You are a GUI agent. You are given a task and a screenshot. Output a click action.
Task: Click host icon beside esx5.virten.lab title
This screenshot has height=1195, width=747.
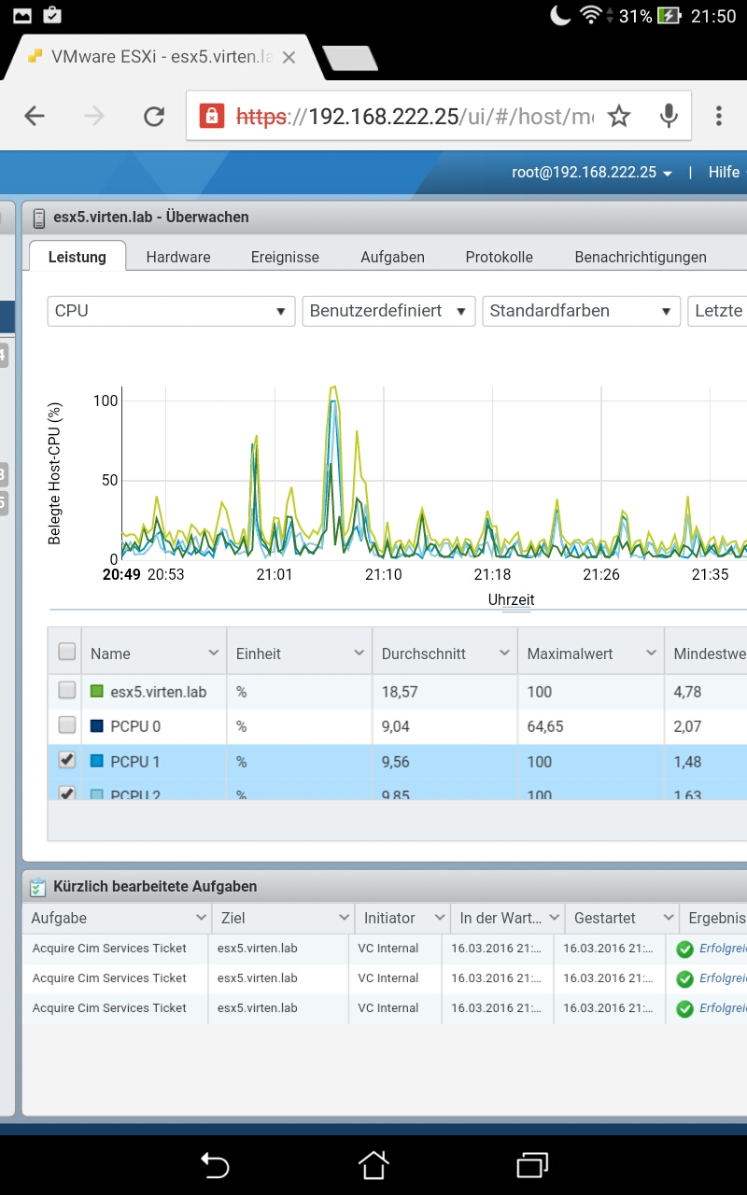(38, 218)
